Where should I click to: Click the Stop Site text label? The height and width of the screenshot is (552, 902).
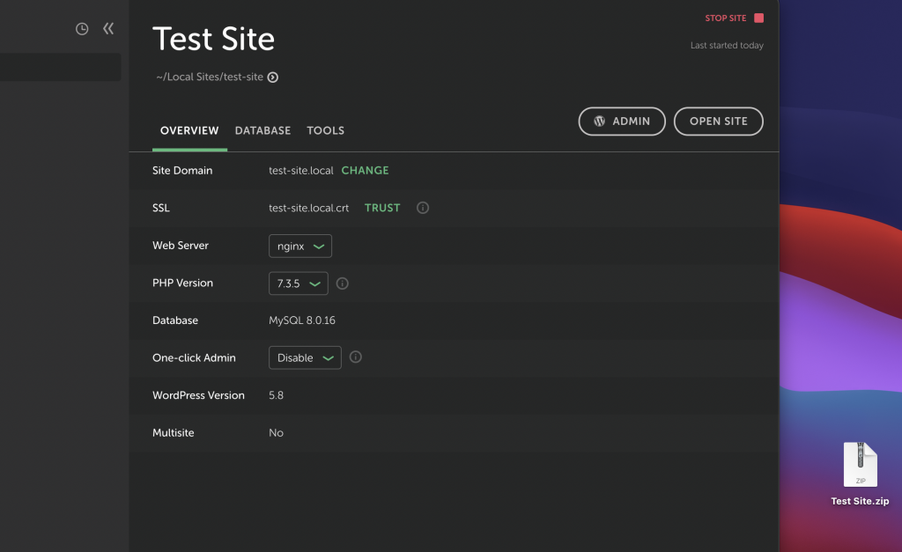coord(725,18)
